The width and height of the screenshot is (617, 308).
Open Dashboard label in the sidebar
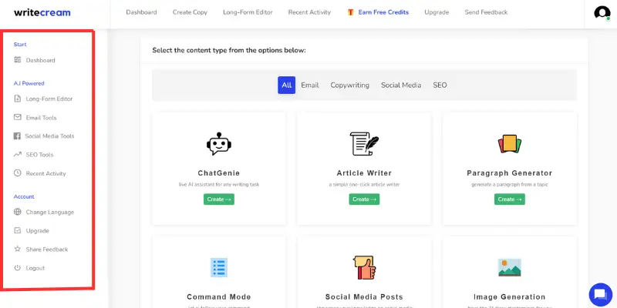(x=41, y=60)
